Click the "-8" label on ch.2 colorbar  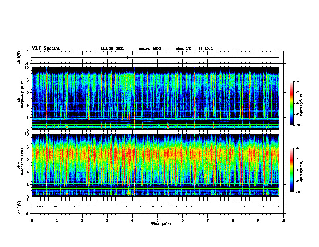tap(297, 170)
